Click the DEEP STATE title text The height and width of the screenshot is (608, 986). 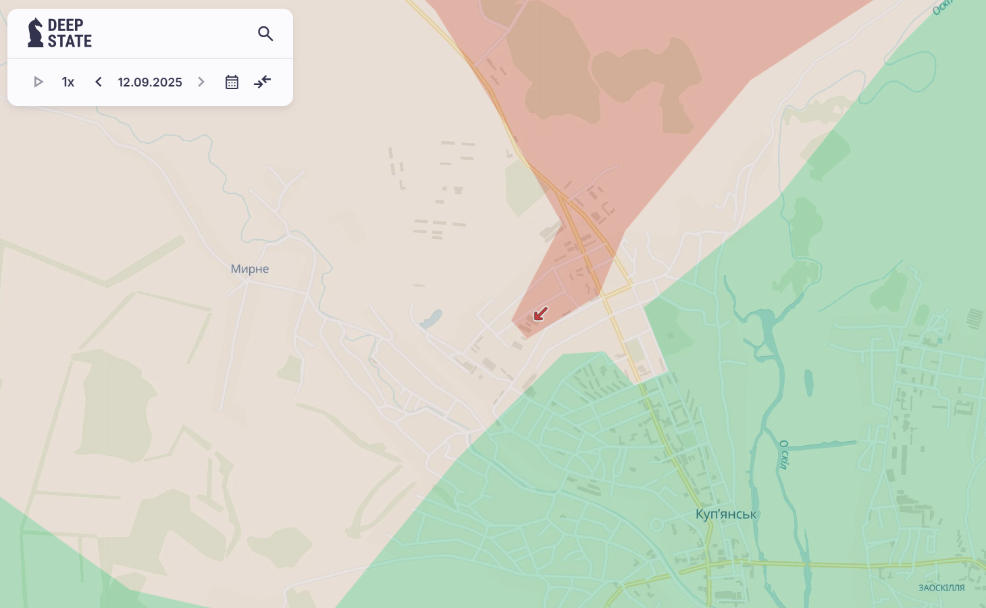(70, 33)
